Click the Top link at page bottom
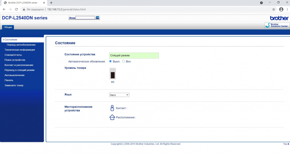The height and width of the screenshot is (155, 290). coord(286,144)
